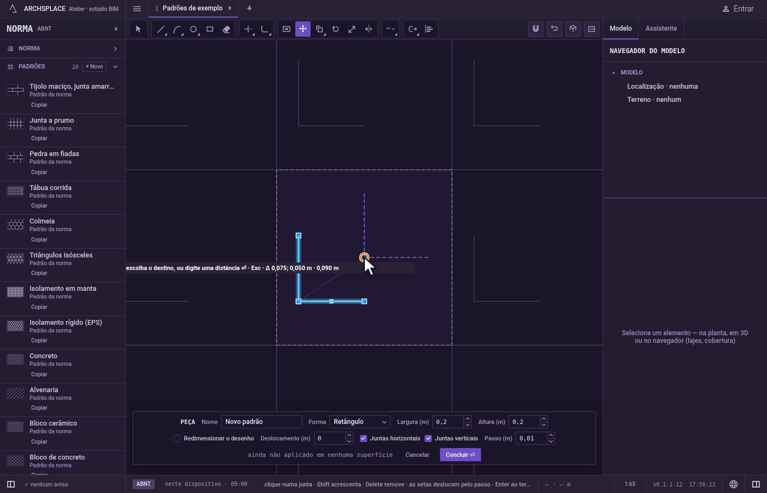Image resolution: width=767 pixels, height=493 pixels.
Task: Click the Passo (m) input field
Action: tap(531, 438)
